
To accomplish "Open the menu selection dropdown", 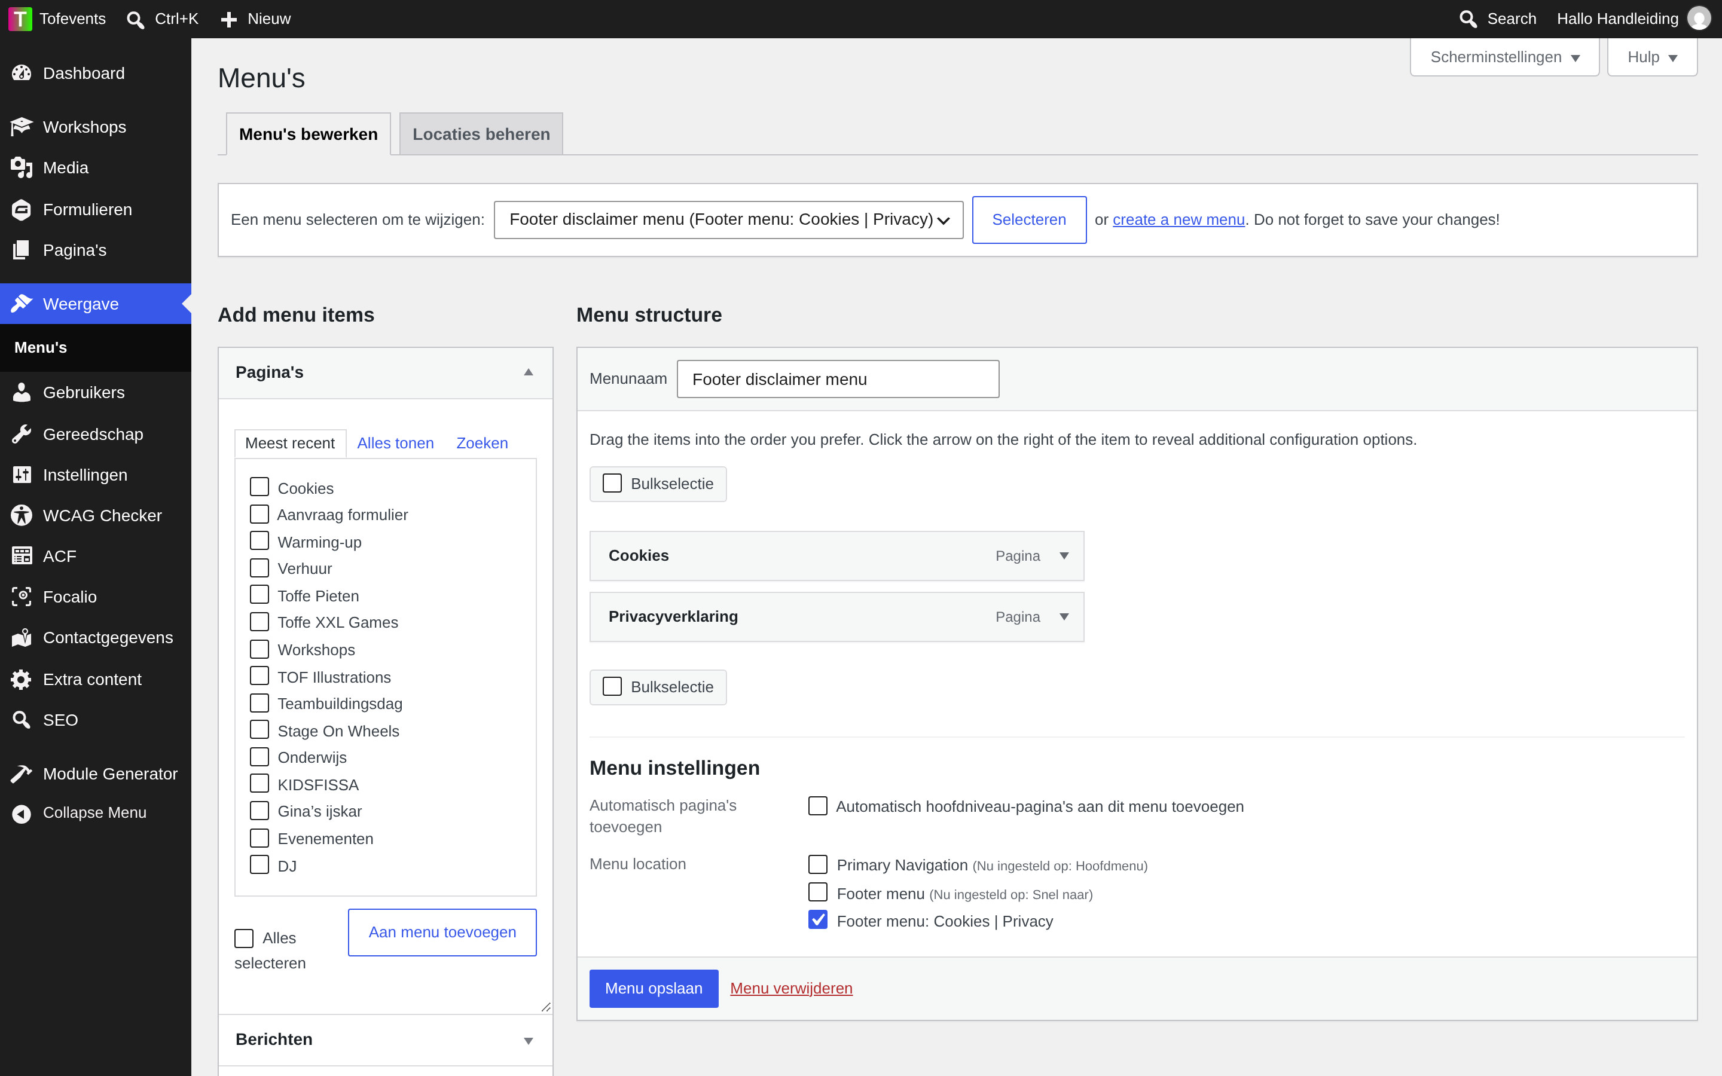I will point(729,220).
